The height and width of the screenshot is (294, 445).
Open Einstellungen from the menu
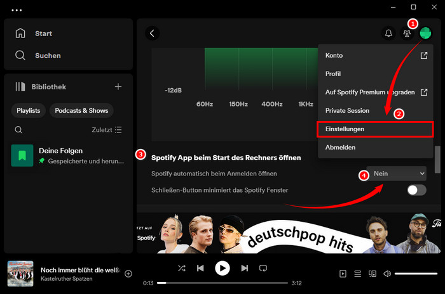[375, 129]
